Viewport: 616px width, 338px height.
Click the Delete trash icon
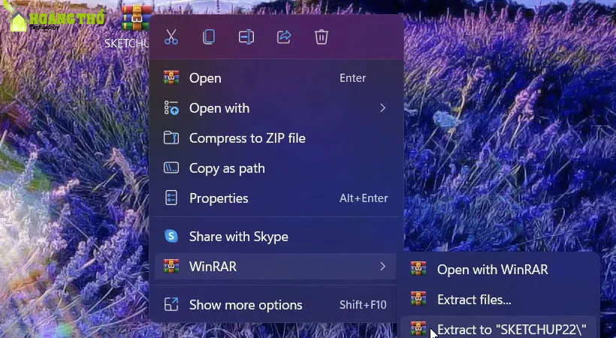click(322, 38)
